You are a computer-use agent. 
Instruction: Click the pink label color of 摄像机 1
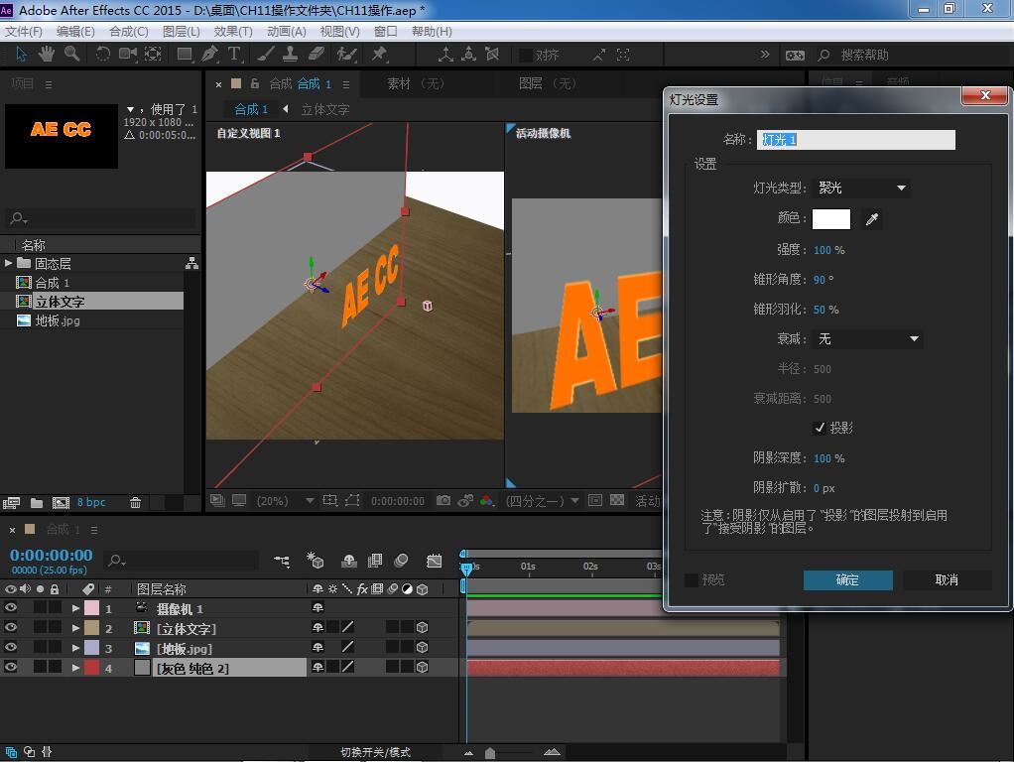[92, 608]
